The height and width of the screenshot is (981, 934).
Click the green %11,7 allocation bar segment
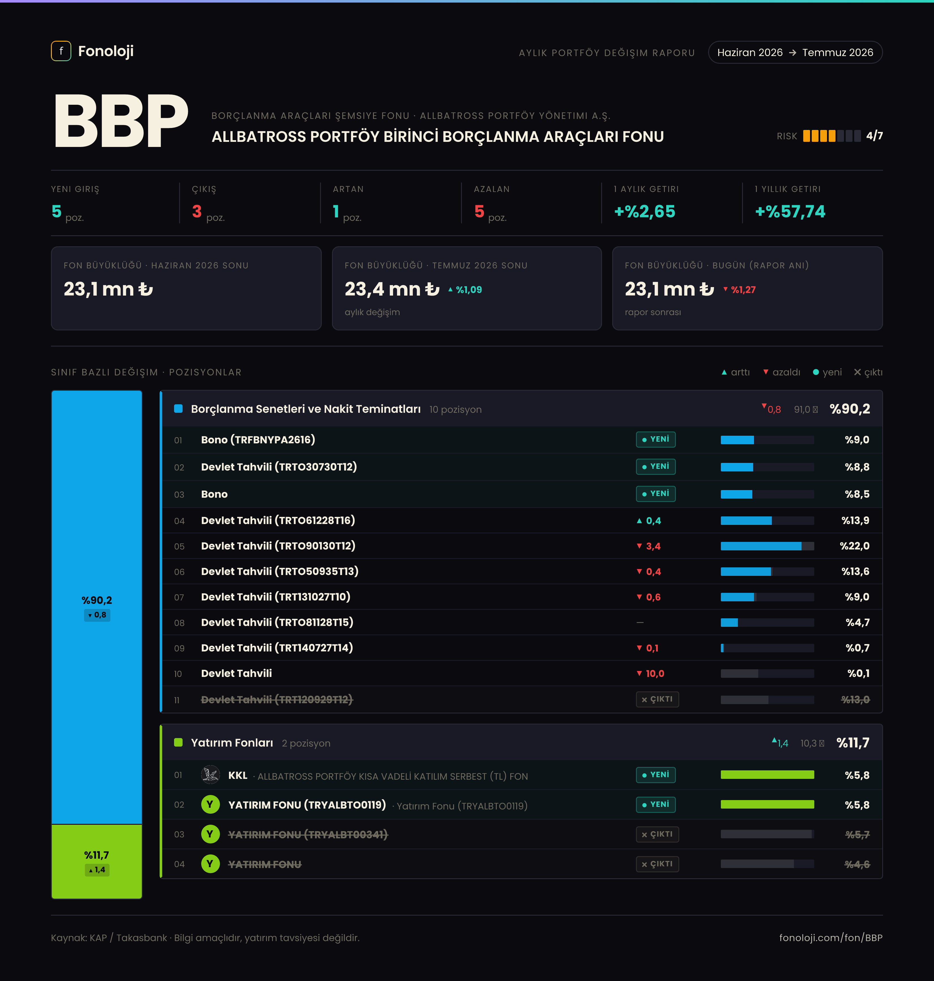[x=97, y=862]
